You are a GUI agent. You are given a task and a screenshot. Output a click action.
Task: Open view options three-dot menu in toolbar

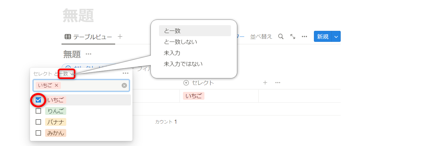tap(304, 36)
